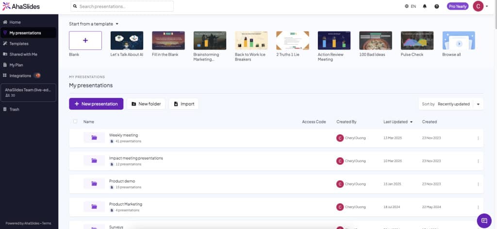Screen dimensions: 497x229
Task: Click in the Search presentations field
Action: pos(122,6)
